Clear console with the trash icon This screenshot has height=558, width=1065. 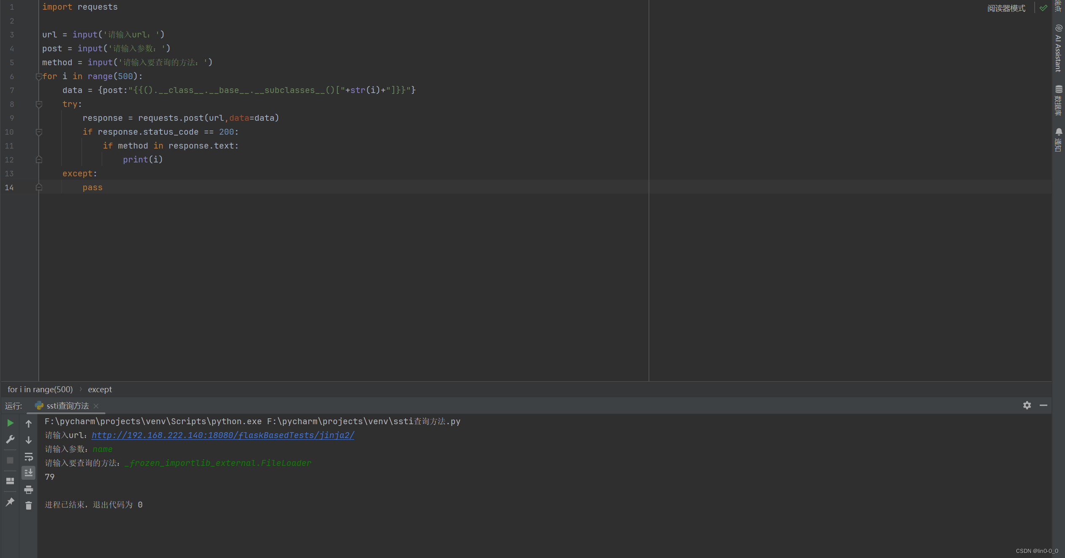point(29,506)
